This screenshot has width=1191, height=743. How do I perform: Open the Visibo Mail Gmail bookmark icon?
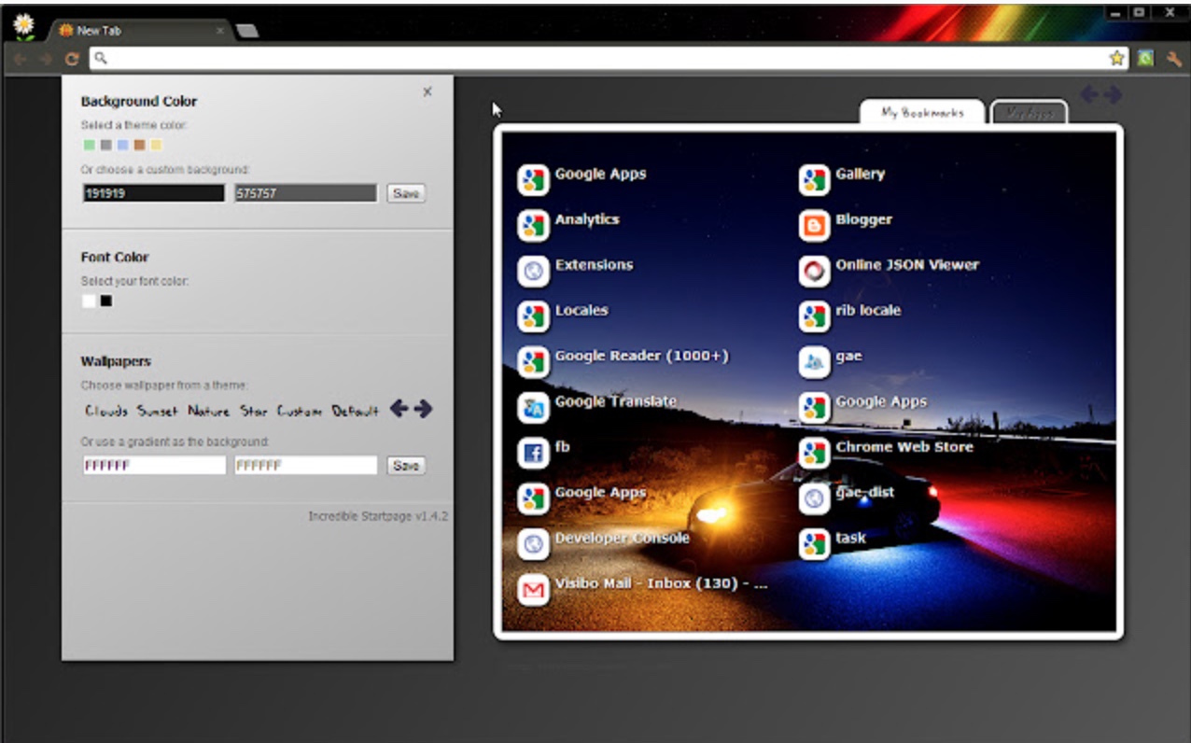tap(533, 590)
